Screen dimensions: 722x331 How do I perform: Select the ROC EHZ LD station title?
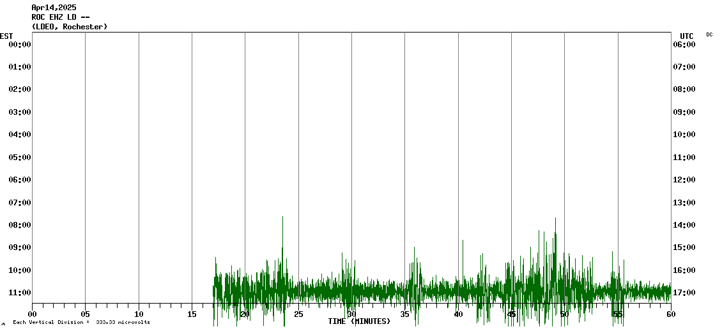60,17
